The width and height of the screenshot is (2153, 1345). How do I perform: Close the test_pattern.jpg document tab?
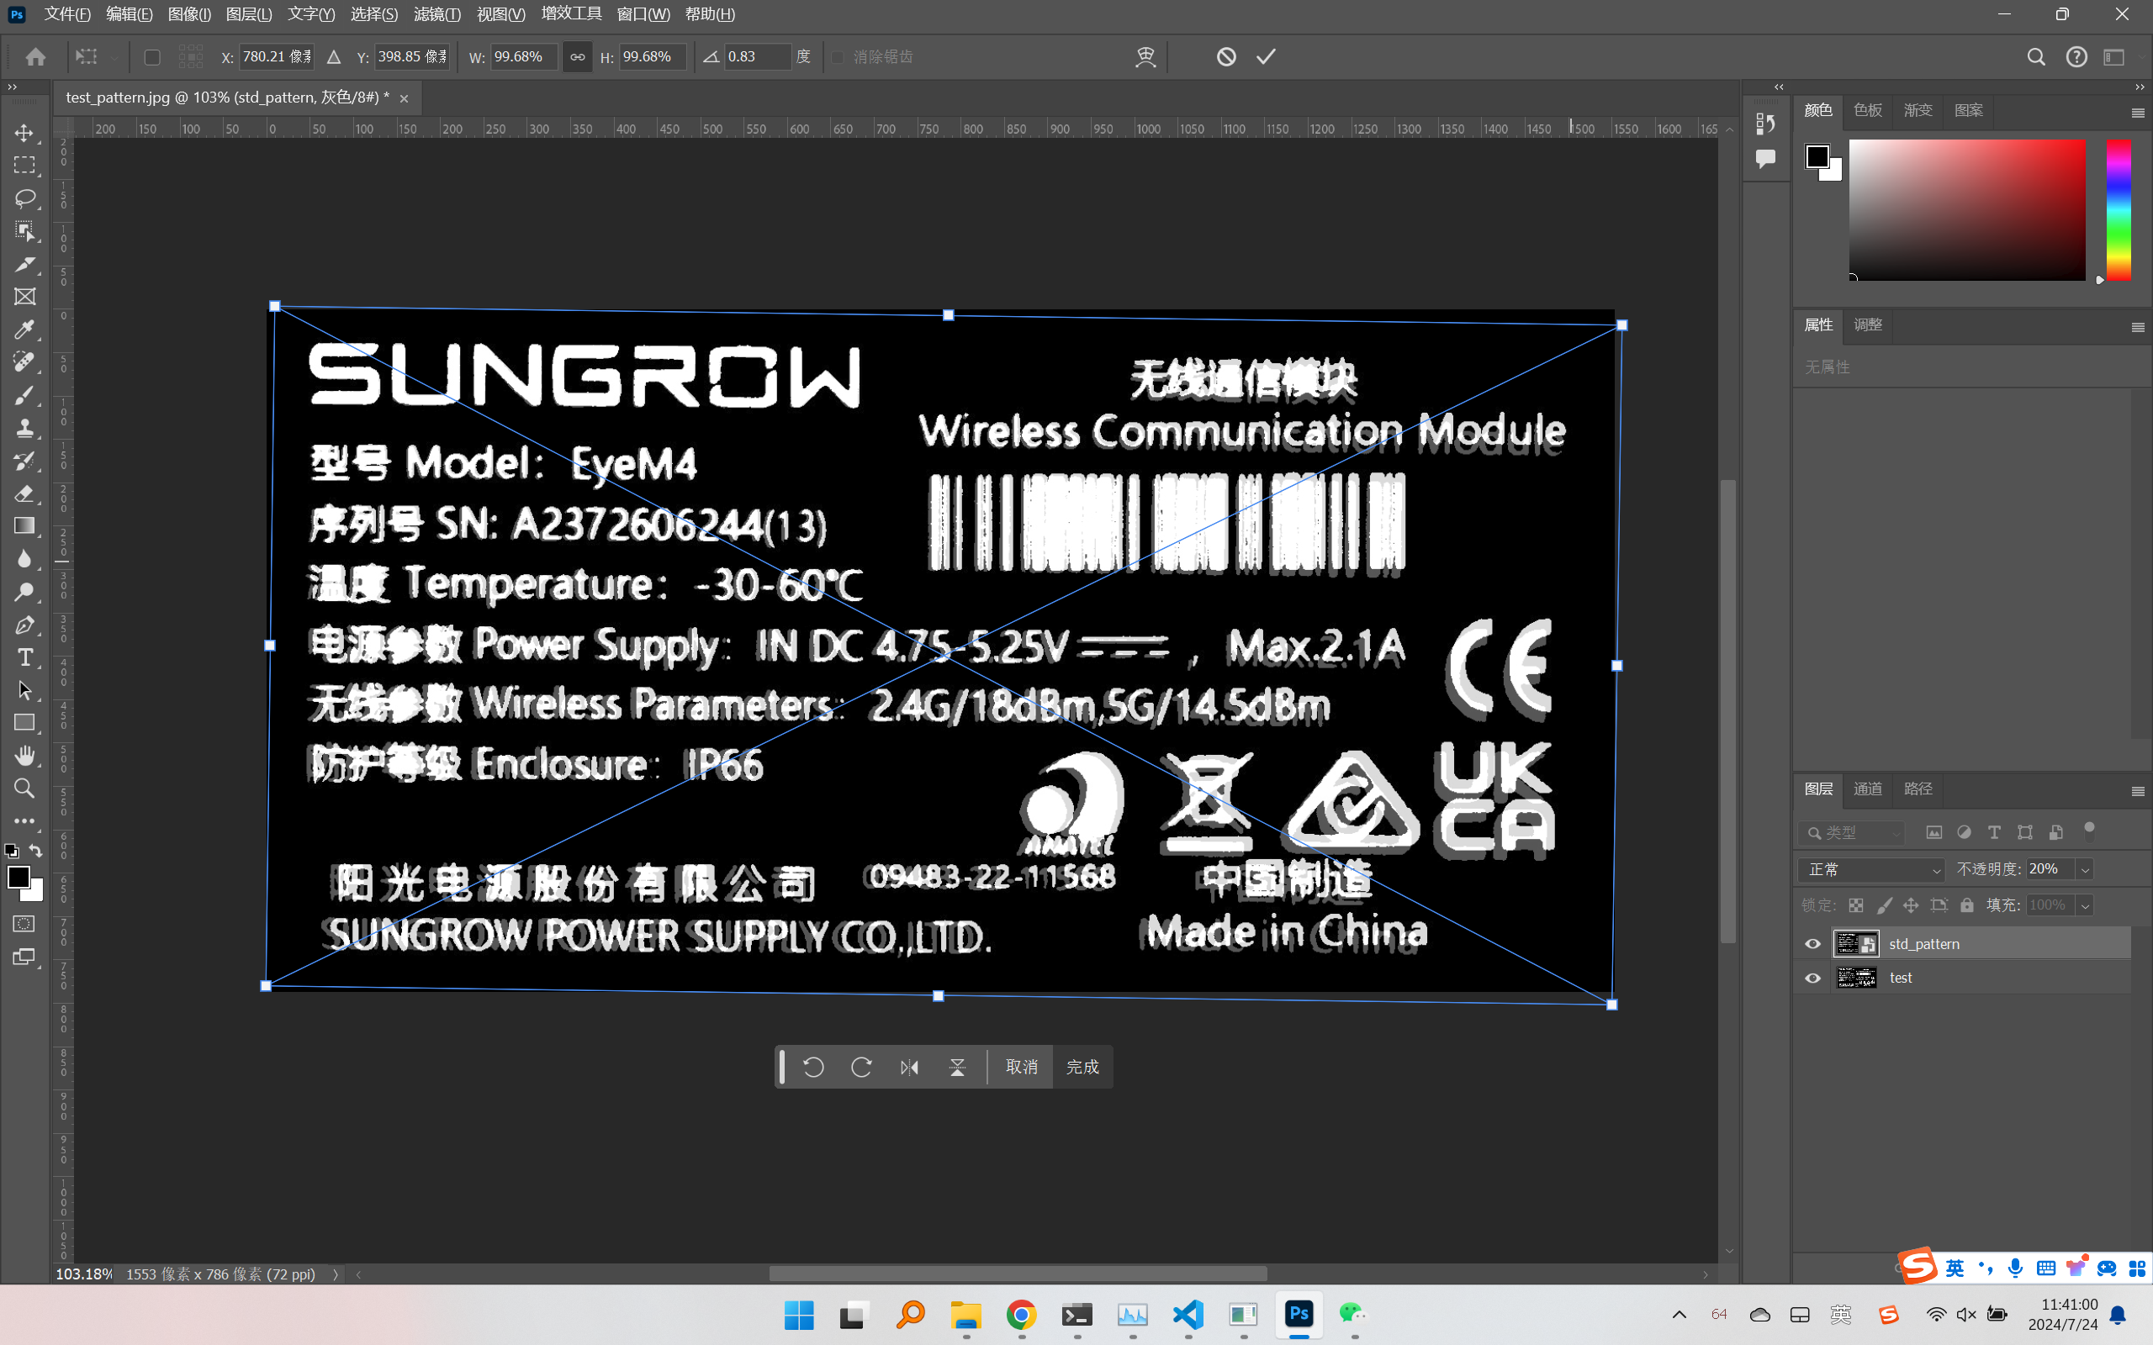point(404,98)
